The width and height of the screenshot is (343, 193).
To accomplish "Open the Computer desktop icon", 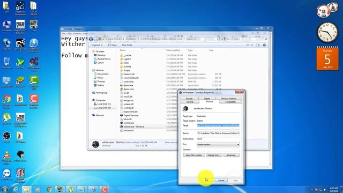I will (6, 25).
